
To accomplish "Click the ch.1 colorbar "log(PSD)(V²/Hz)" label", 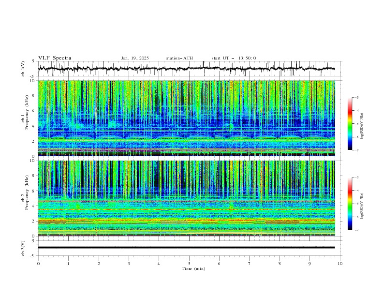I will click(x=362, y=126).
